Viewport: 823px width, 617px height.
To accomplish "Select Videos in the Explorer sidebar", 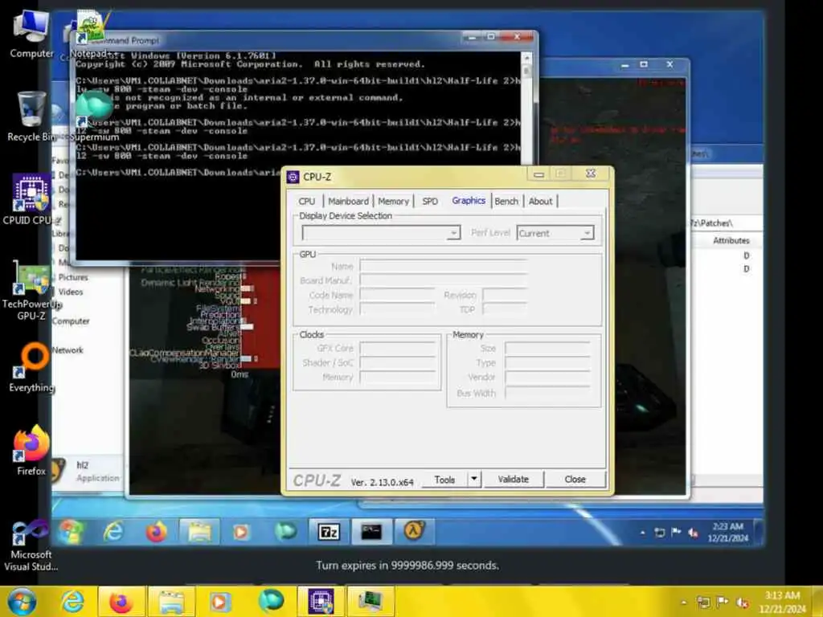I will click(x=71, y=292).
